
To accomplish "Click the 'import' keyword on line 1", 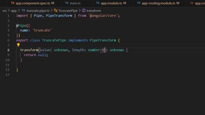I will coord(22,16).
